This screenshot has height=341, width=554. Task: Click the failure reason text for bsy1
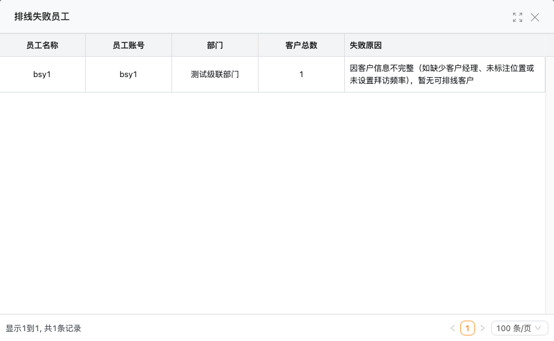point(442,74)
